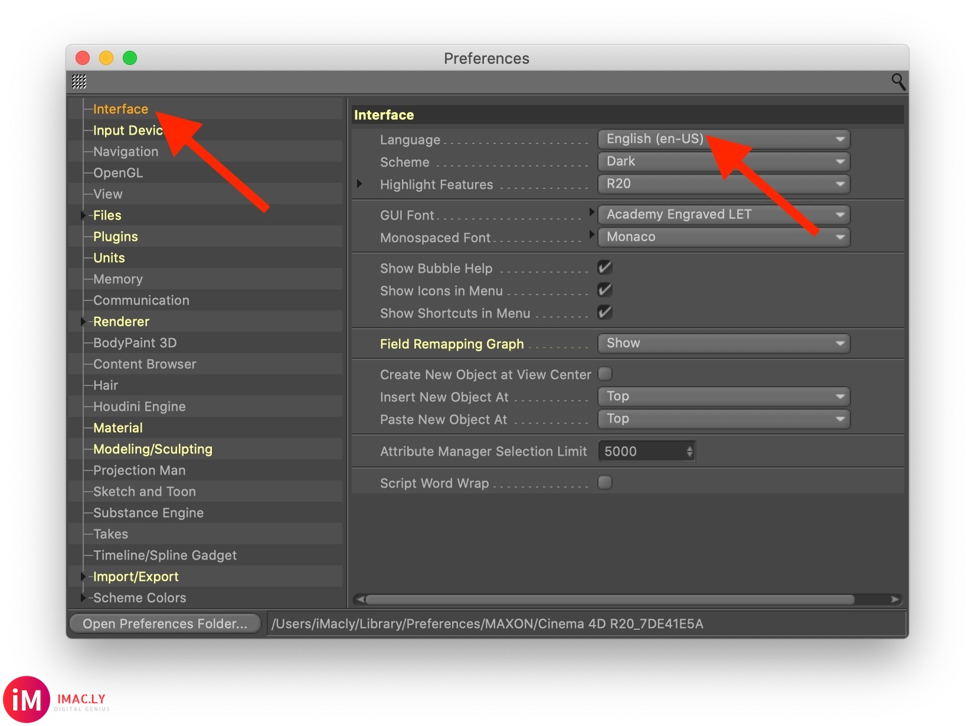Toggle Show Icons in Menu checkbox
The image size is (975, 726).
(605, 290)
